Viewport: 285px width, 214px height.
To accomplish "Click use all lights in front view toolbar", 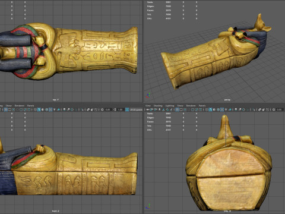I will [x=55, y=109].
